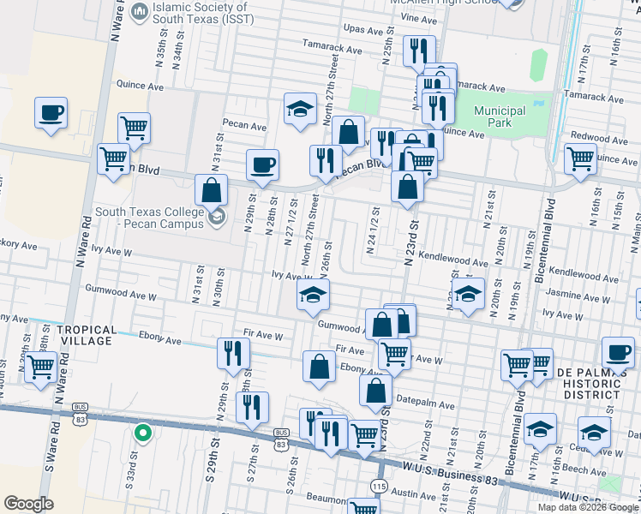Click the South Texas College - Pecan Campus label

coord(150,218)
